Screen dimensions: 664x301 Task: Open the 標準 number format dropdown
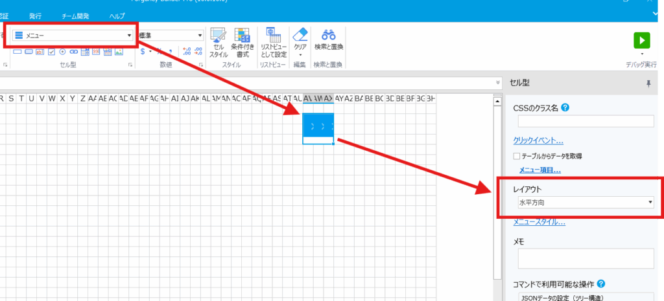(x=200, y=35)
